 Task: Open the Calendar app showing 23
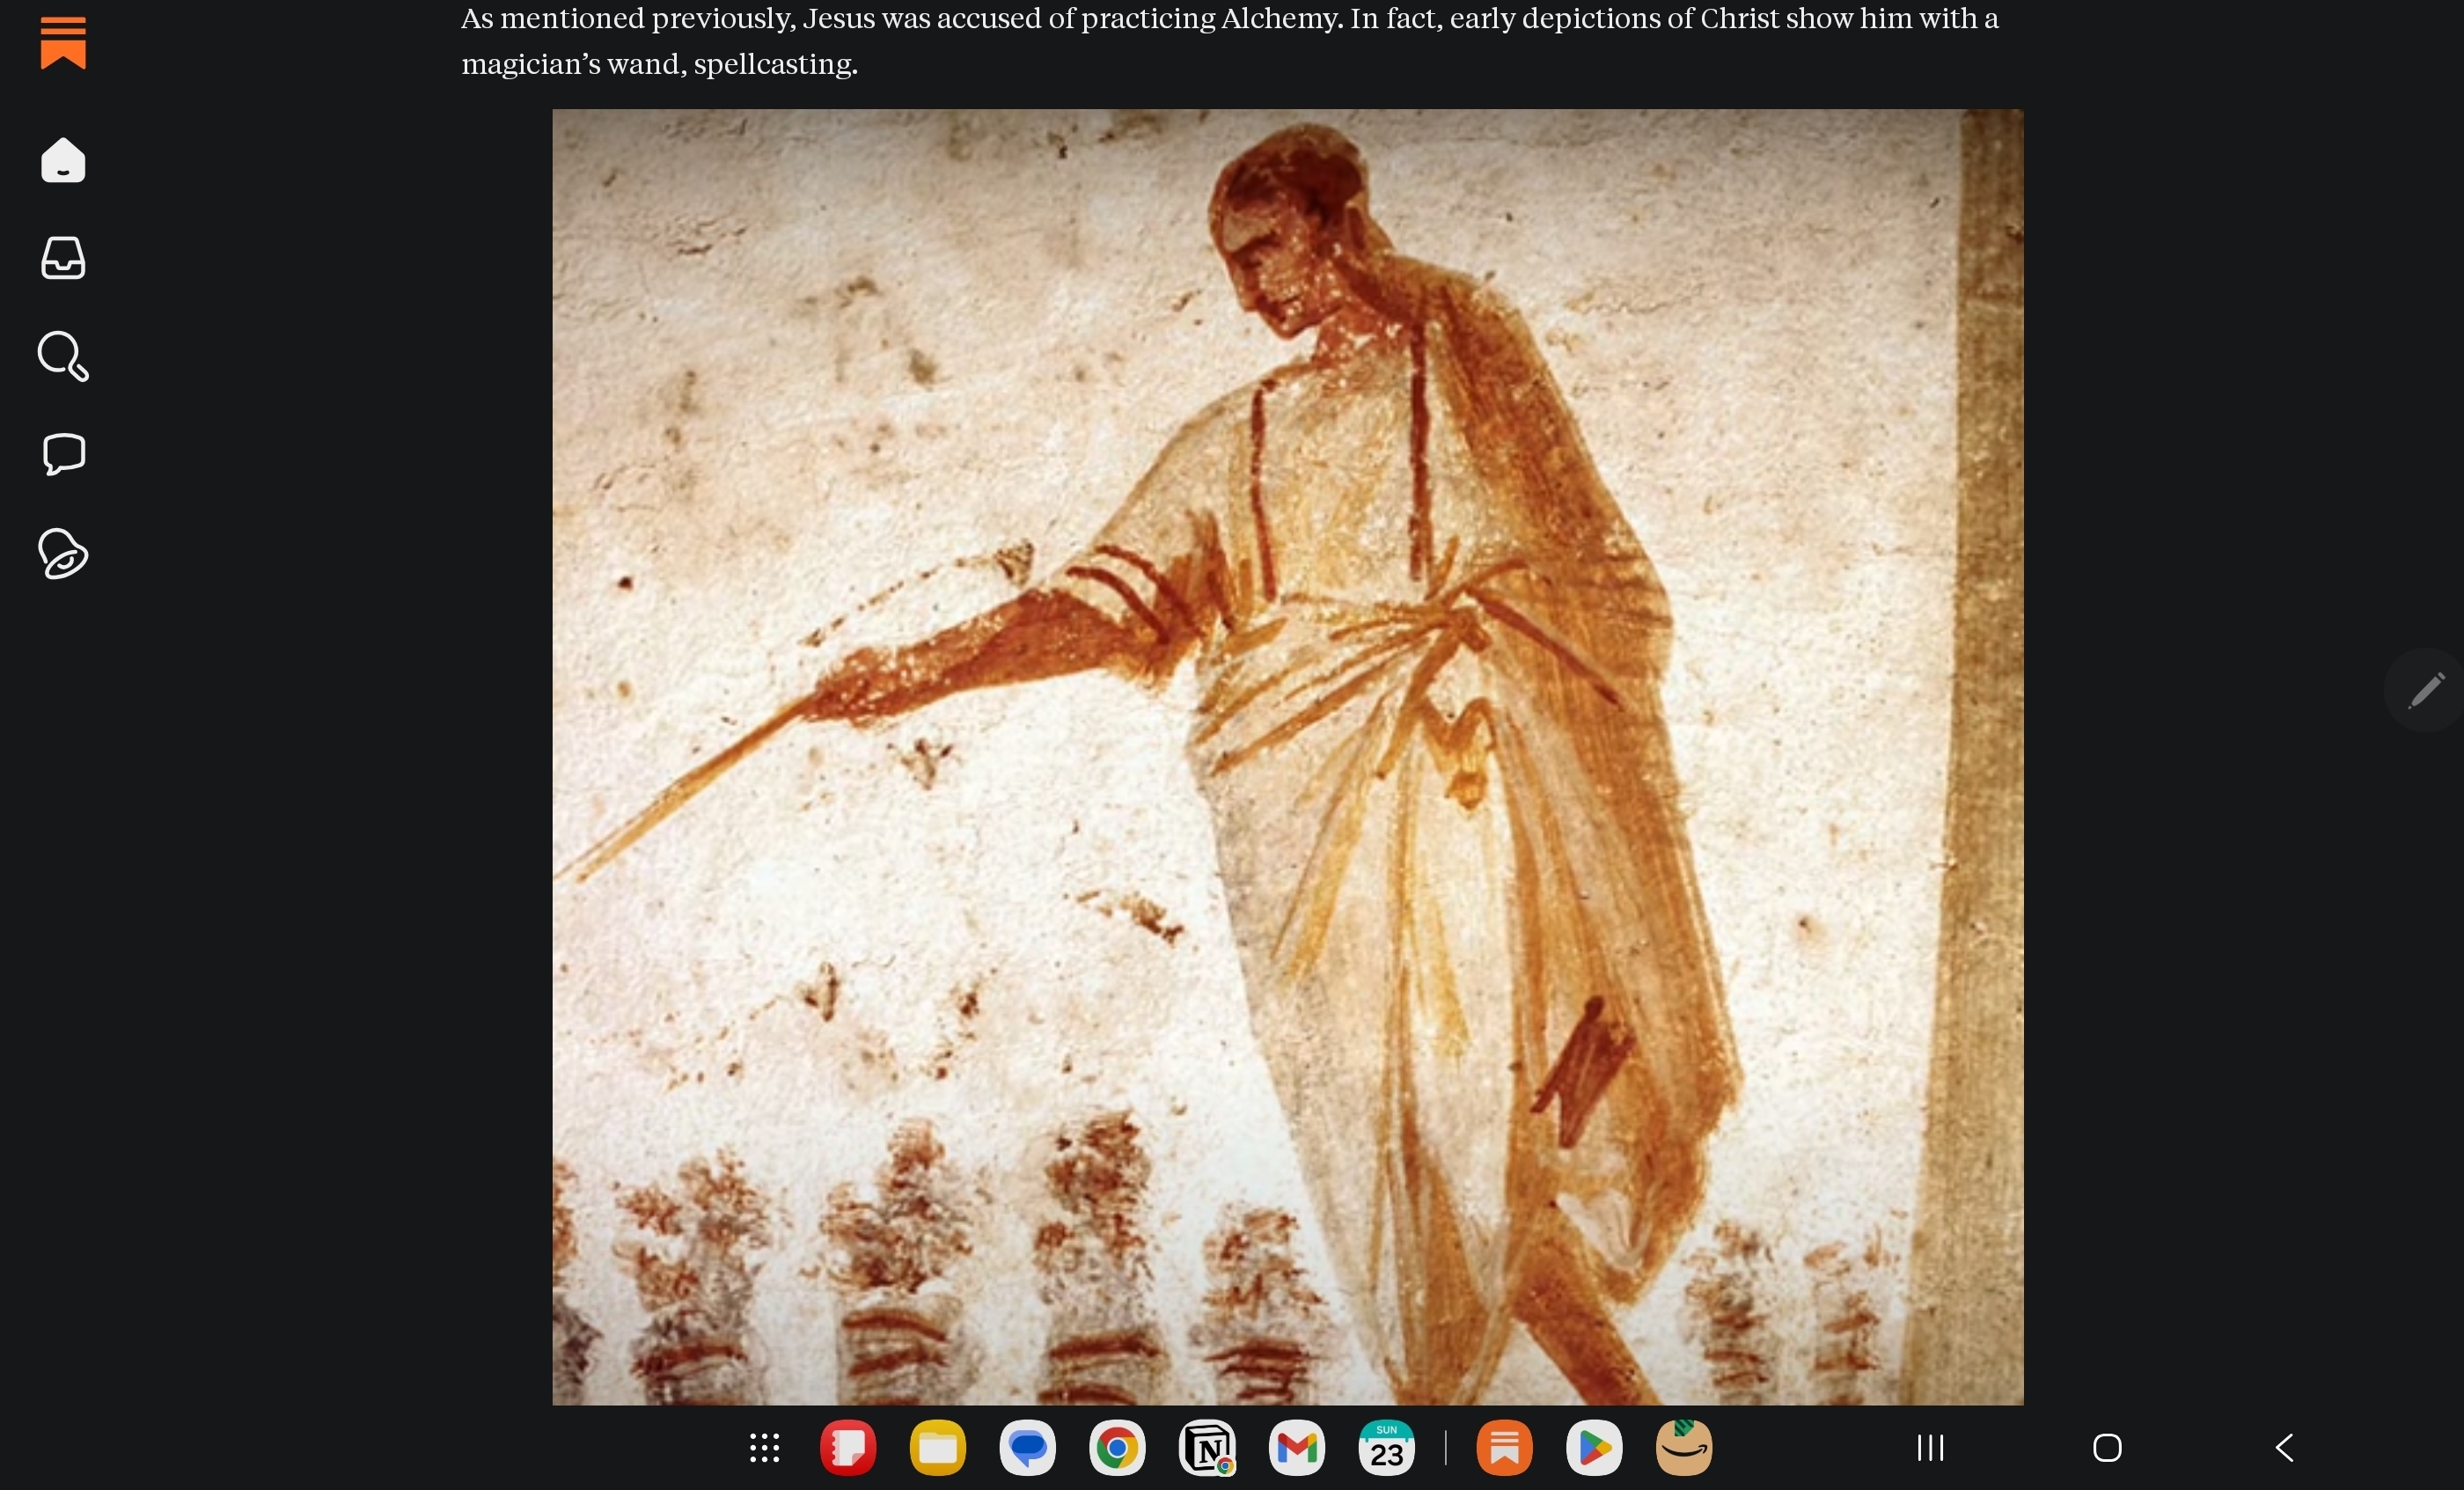coord(1387,1447)
